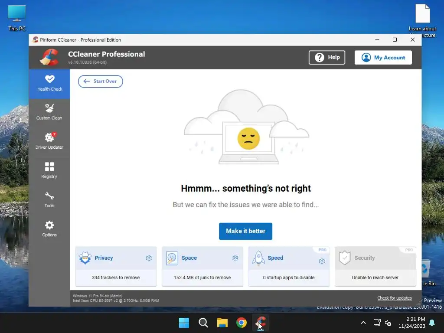Open the Options section
The image size is (444, 333).
pos(49,229)
